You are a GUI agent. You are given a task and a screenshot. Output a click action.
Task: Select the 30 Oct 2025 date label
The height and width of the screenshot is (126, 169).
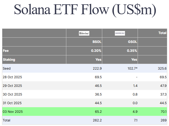tap(12, 94)
